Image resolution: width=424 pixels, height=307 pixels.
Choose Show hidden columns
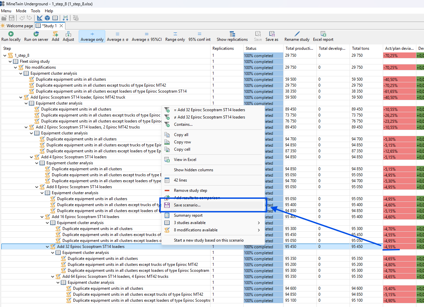pos(194,170)
